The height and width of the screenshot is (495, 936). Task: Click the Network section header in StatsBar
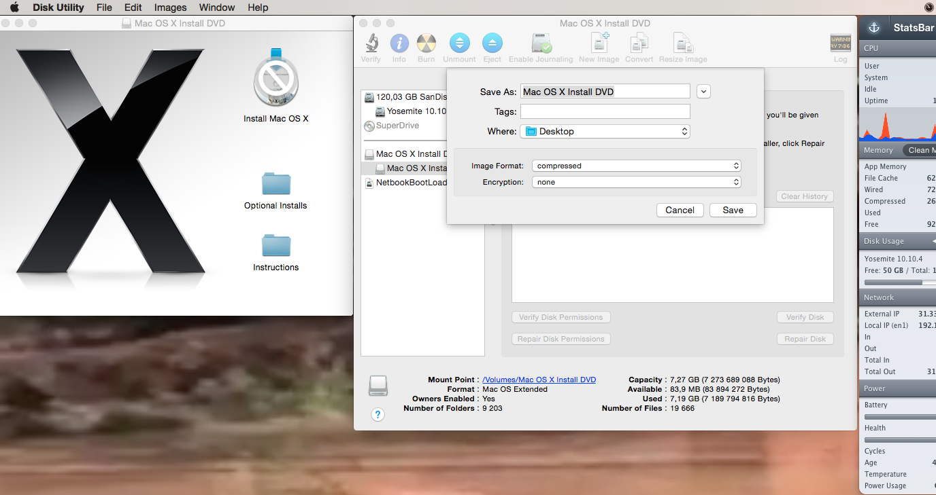tap(897, 297)
